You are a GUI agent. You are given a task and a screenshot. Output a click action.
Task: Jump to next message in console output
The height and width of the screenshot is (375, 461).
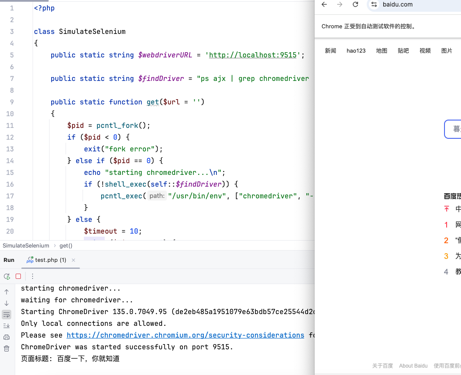point(7,303)
